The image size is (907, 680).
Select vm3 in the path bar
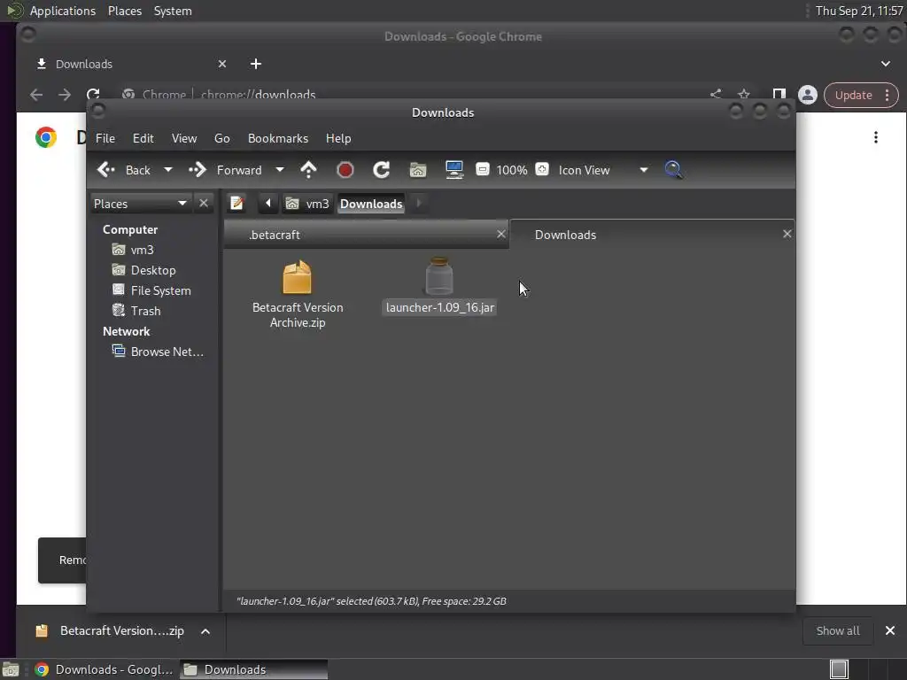point(307,204)
